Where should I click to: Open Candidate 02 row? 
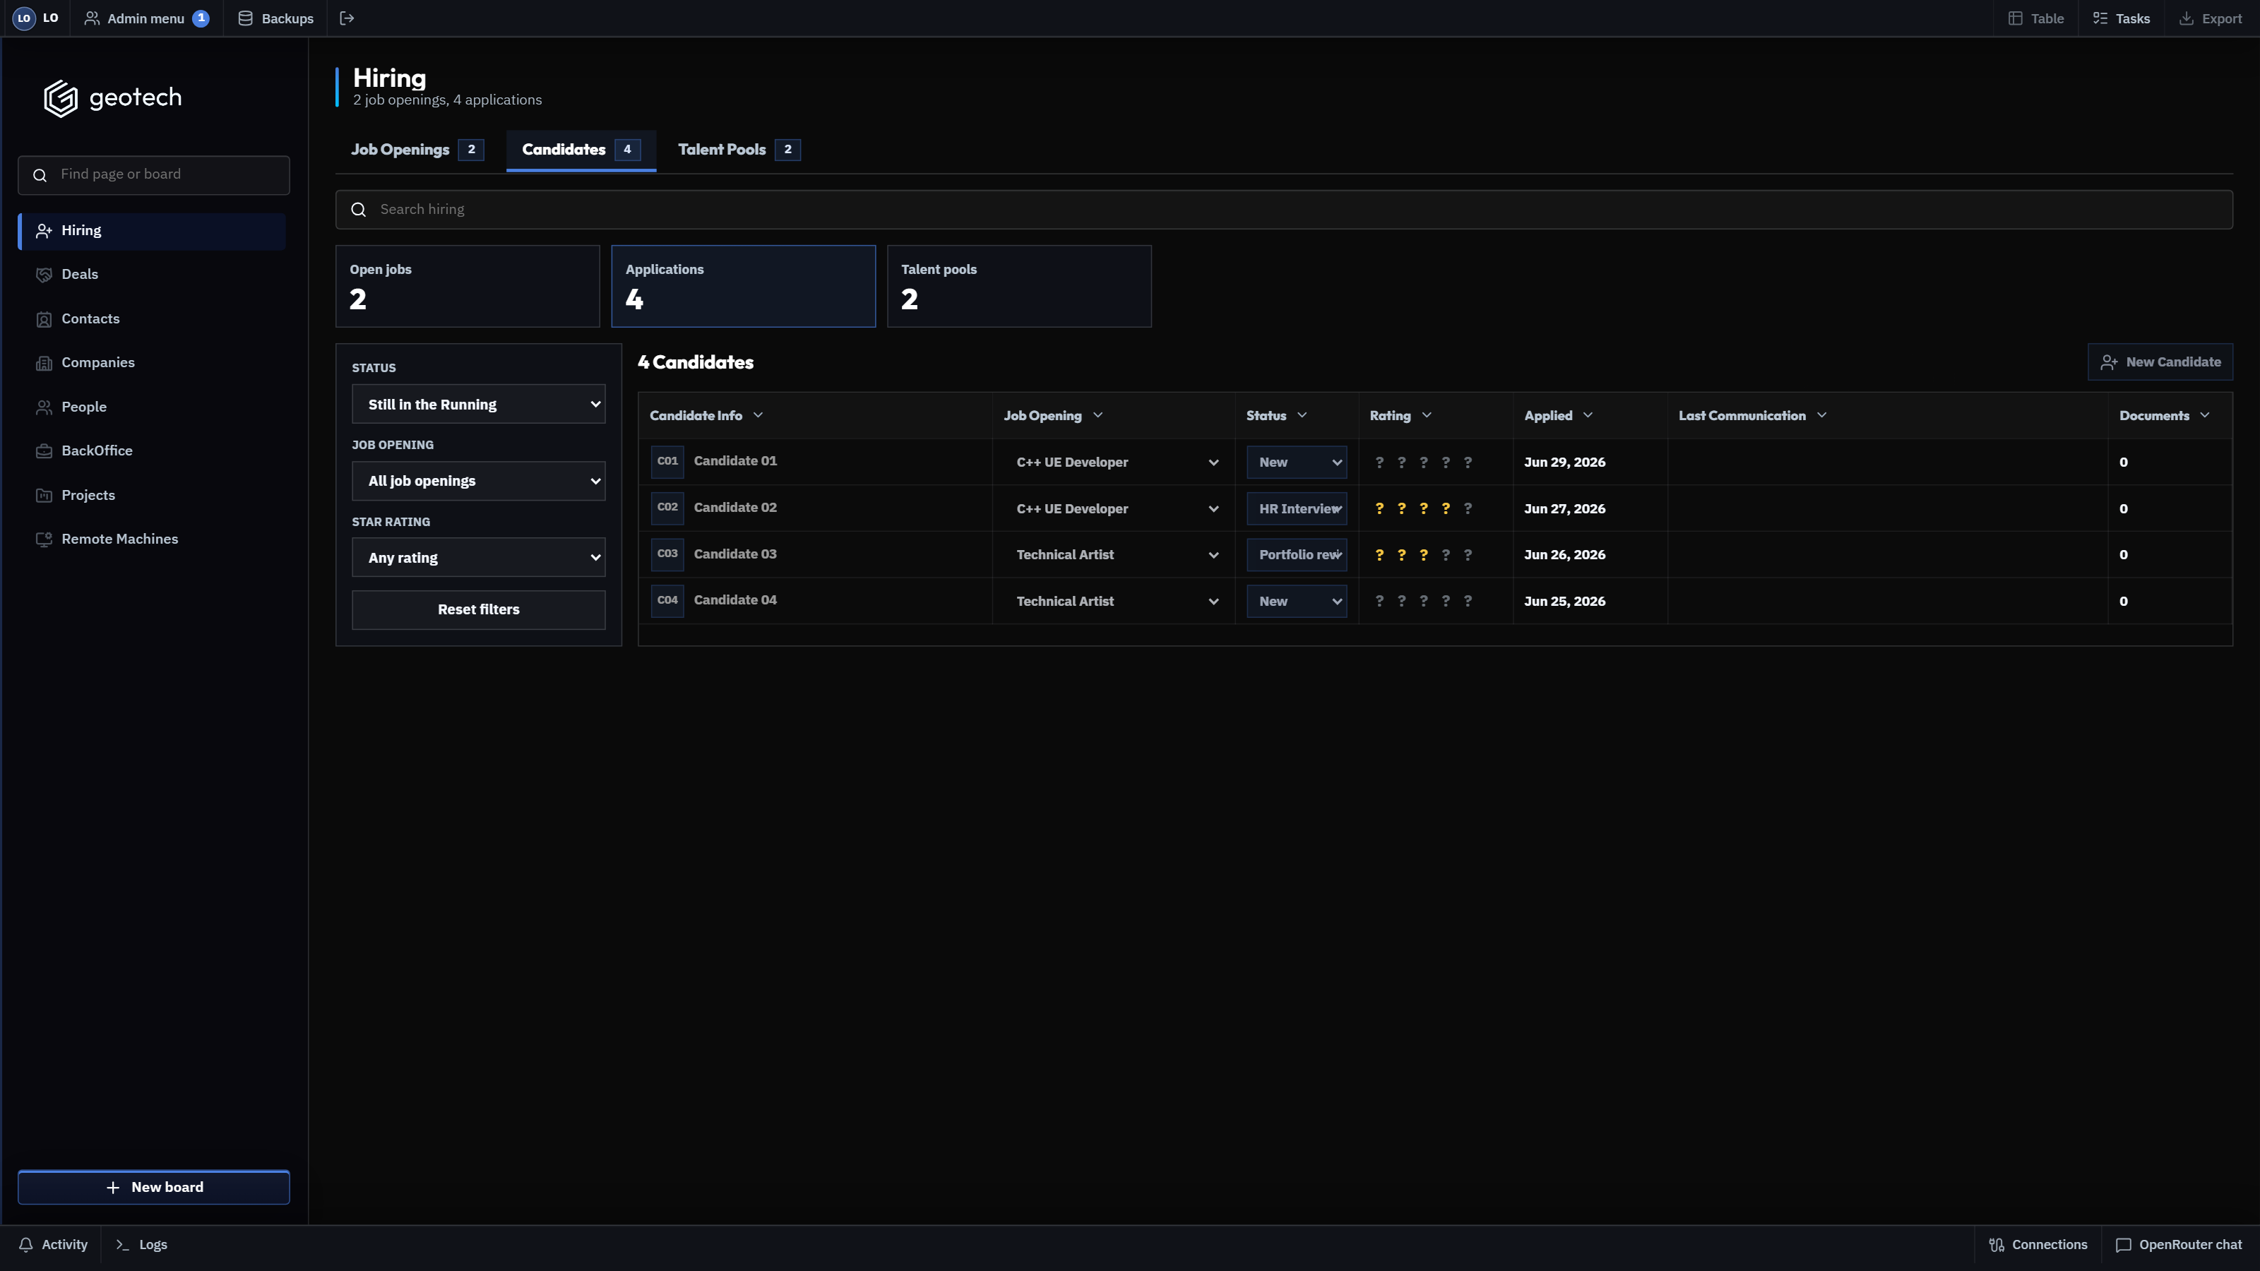pyautogui.click(x=1435, y=508)
